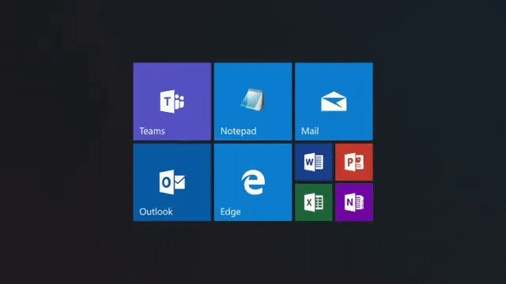This screenshot has height=284, width=506.
Task: Open the Mail envelope icon
Action: tap(334, 102)
